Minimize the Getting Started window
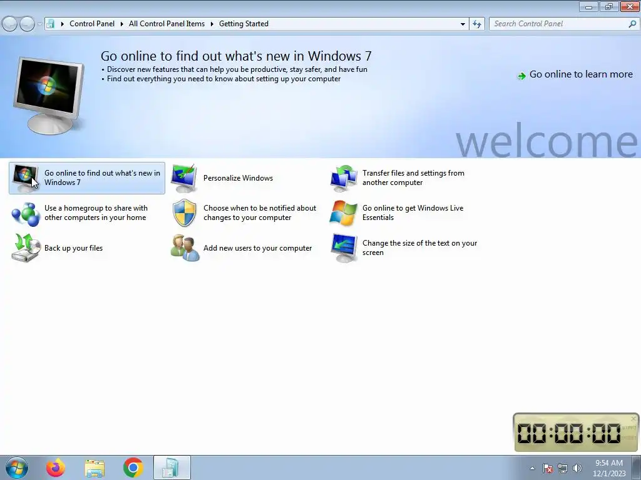This screenshot has height=480, width=641. 588,6
